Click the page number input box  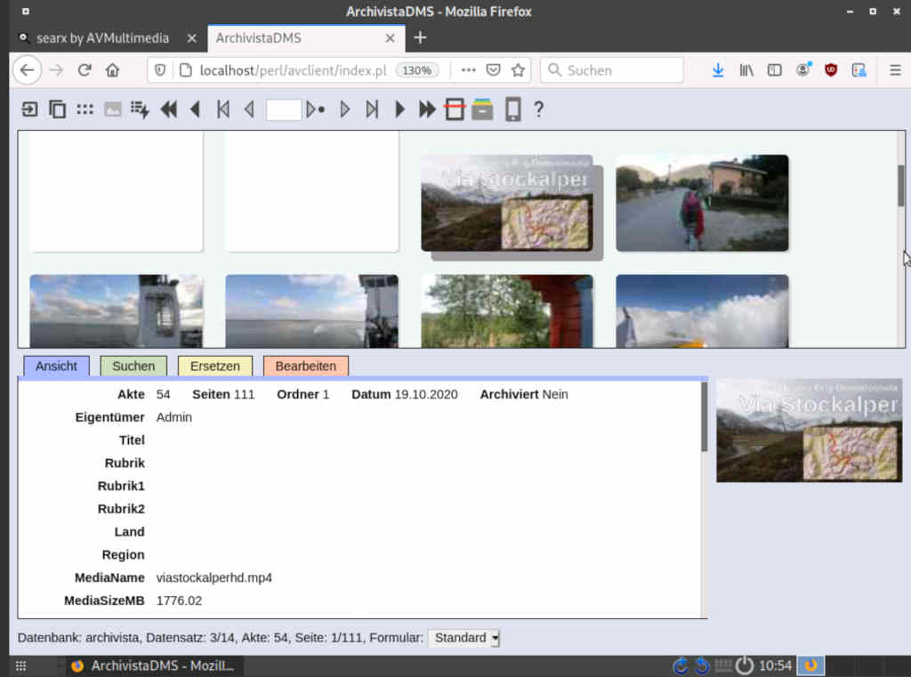point(284,109)
